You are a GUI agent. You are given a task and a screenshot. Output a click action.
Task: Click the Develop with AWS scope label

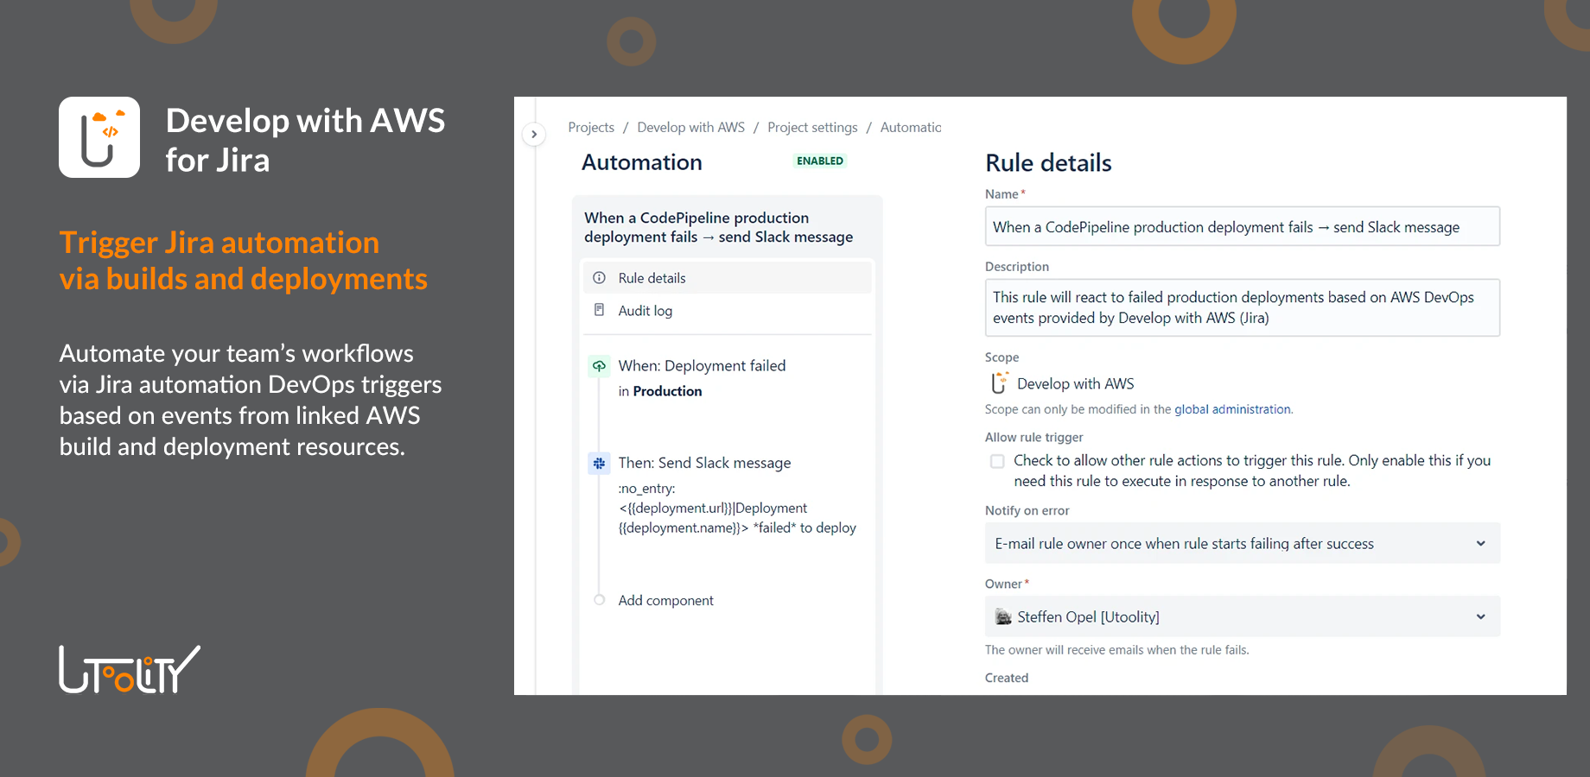1075,384
